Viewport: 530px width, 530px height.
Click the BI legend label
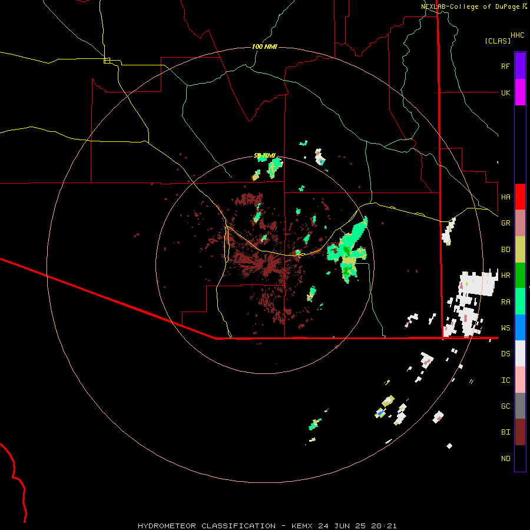(x=505, y=432)
